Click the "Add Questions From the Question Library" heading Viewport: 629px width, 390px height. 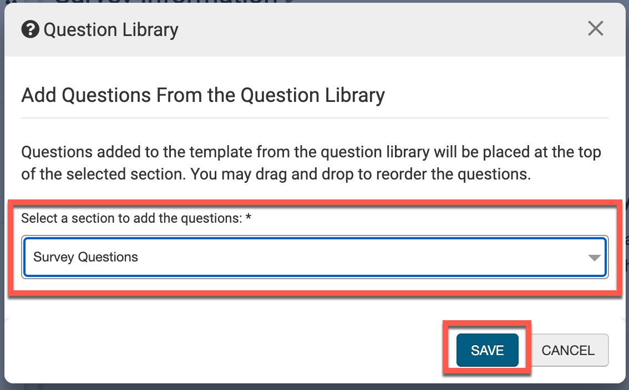click(203, 95)
